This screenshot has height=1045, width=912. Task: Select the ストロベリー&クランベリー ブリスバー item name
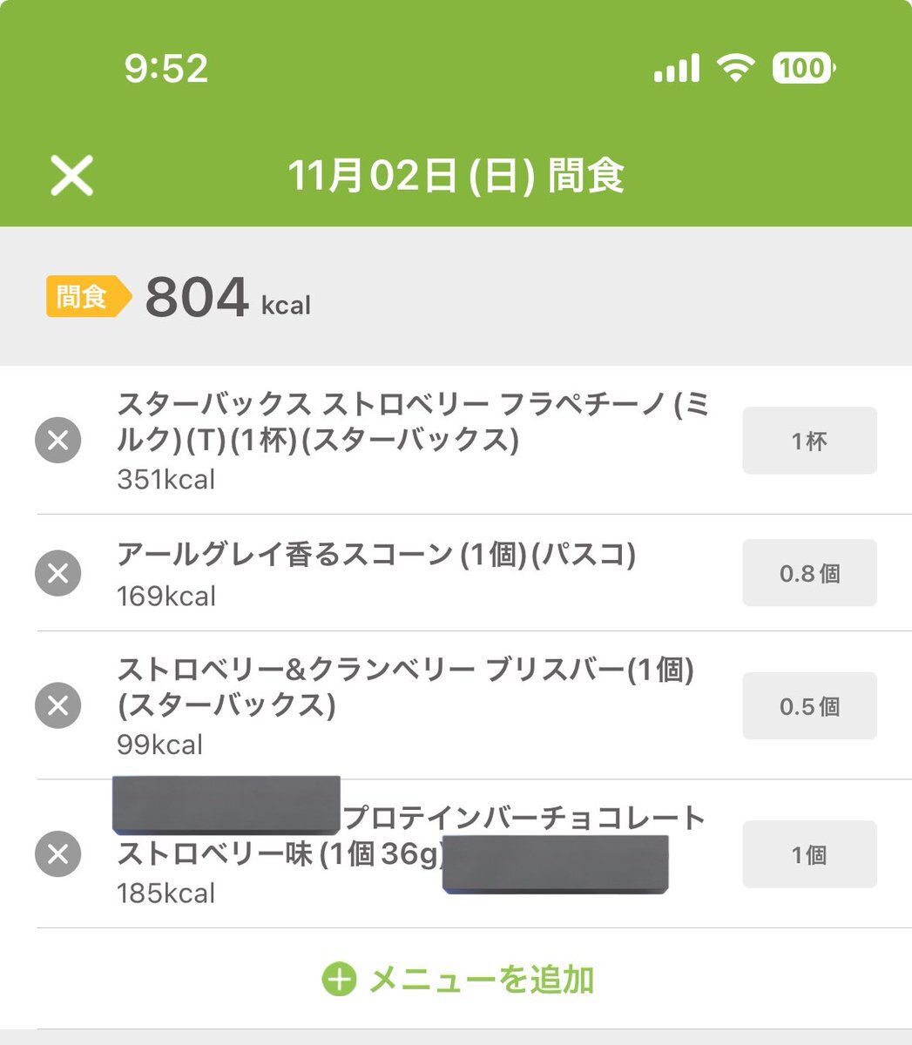405,687
